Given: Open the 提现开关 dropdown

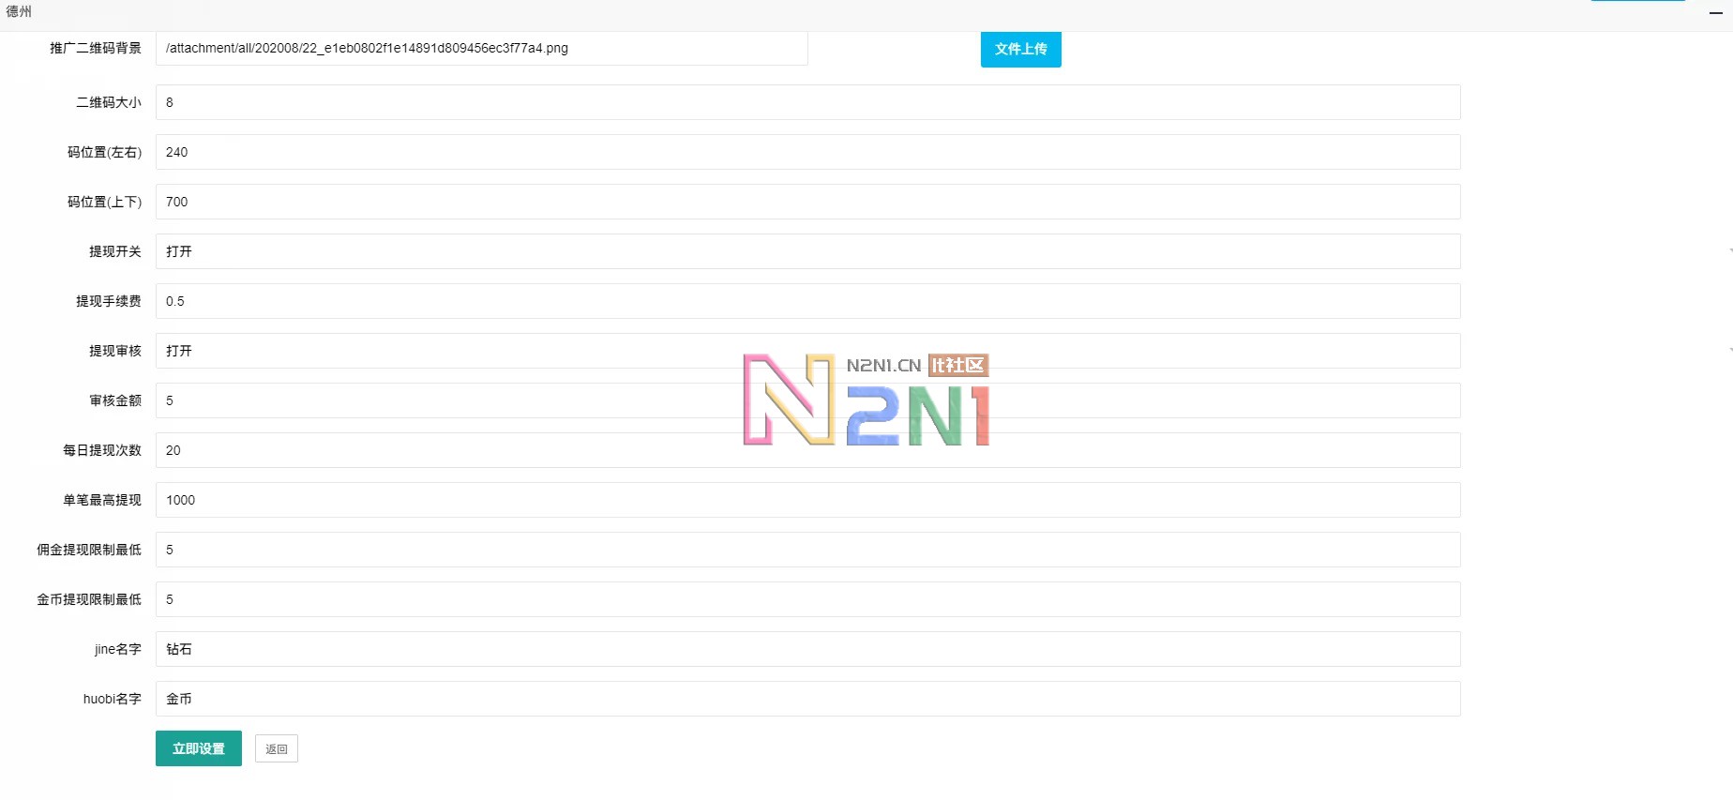Looking at the screenshot, I should point(806,251).
